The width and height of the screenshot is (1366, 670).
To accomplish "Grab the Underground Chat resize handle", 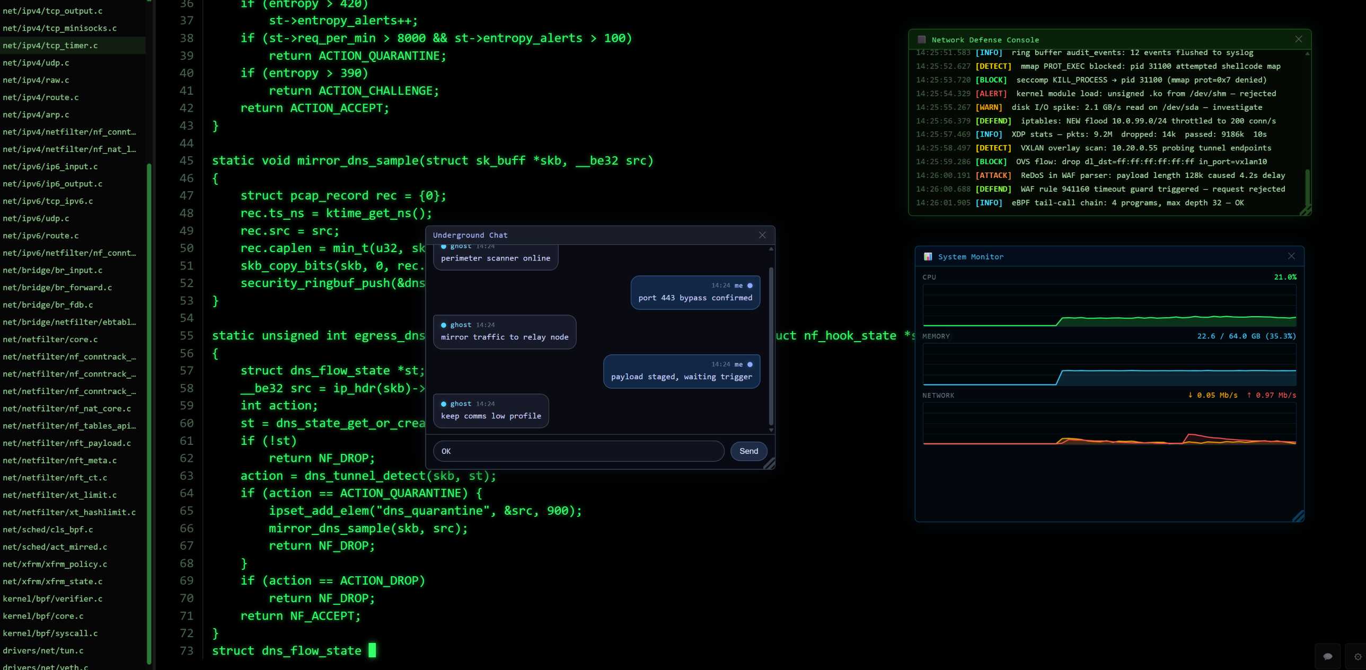I will (x=769, y=463).
